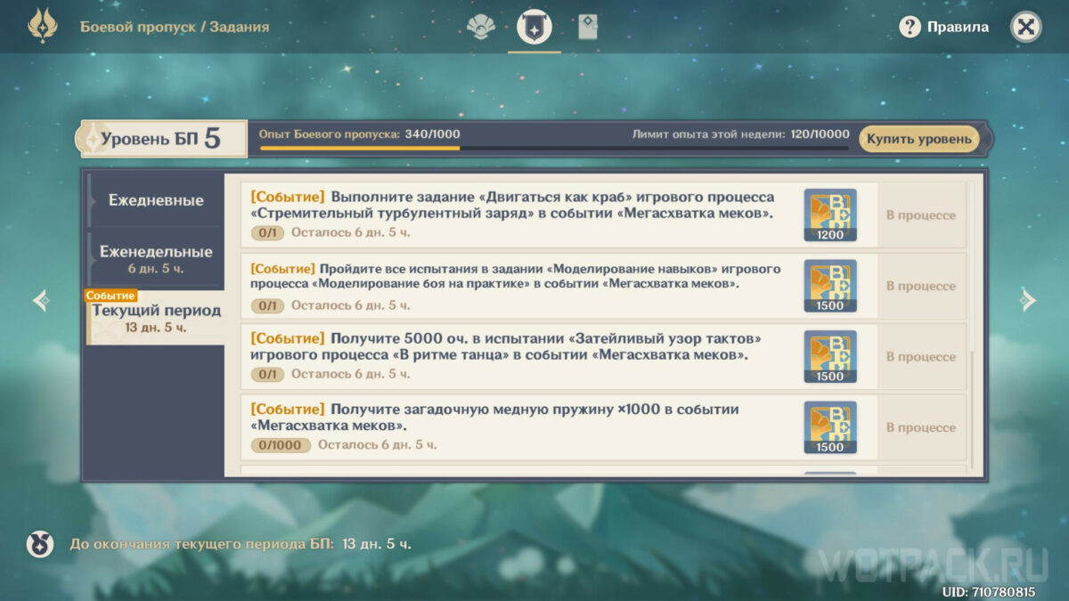Click В процессе for «Двигаться как краб» task
This screenshot has height=601, width=1069.
[921, 215]
